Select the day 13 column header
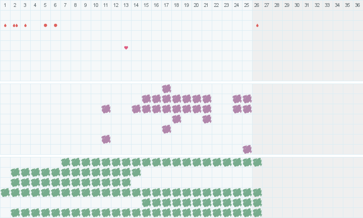Screen dimensions: 363x218 pyautogui.click(x=126, y=5)
